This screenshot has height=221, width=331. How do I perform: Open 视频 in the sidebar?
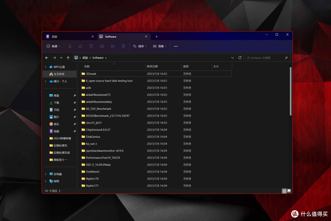point(56,131)
